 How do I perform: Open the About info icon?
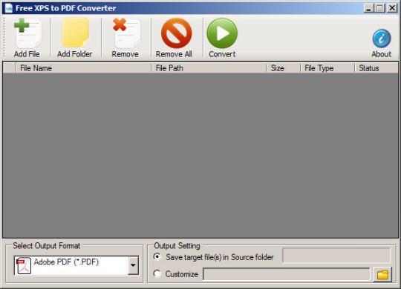[x=382, y=39]
